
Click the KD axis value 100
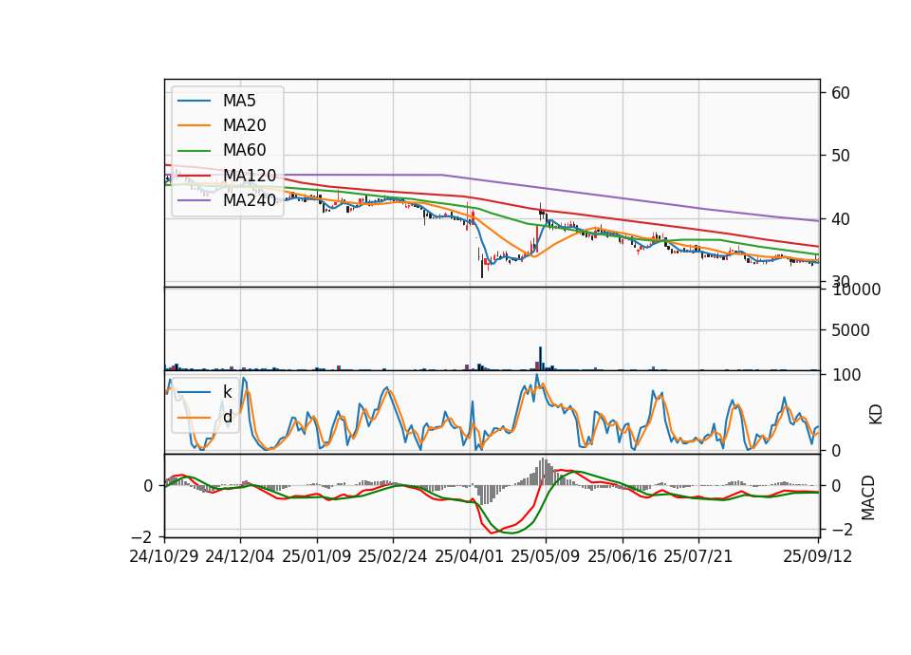tap(846, 376)
